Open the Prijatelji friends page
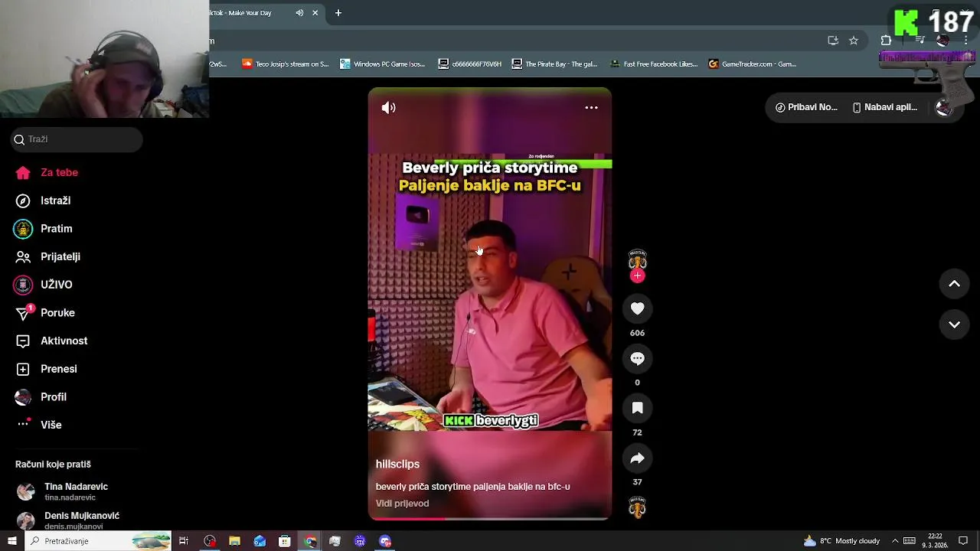Viewport: 980px width, 551px height. tap(48, 256)
